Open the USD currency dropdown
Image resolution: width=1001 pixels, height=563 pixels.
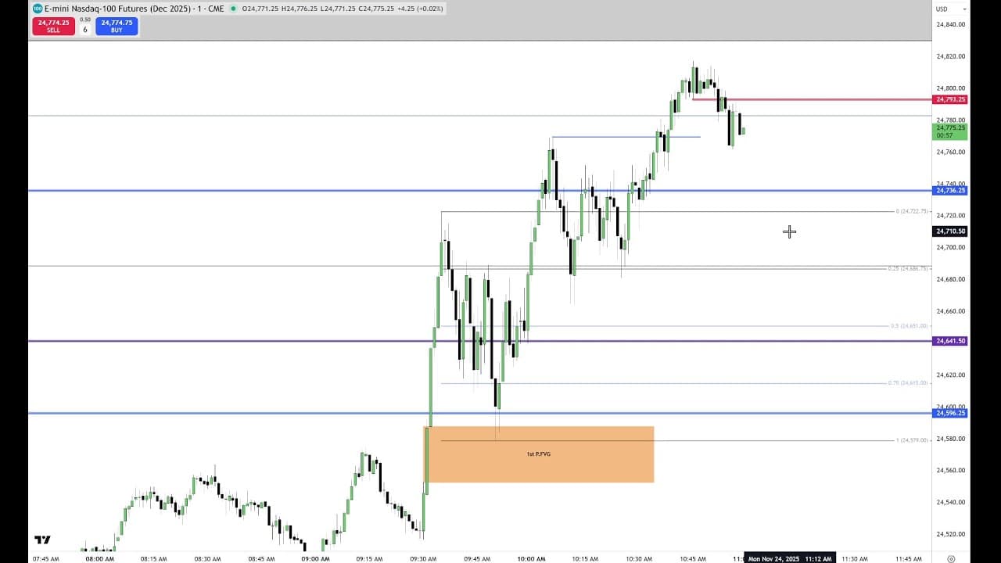(x=942, y=9)
